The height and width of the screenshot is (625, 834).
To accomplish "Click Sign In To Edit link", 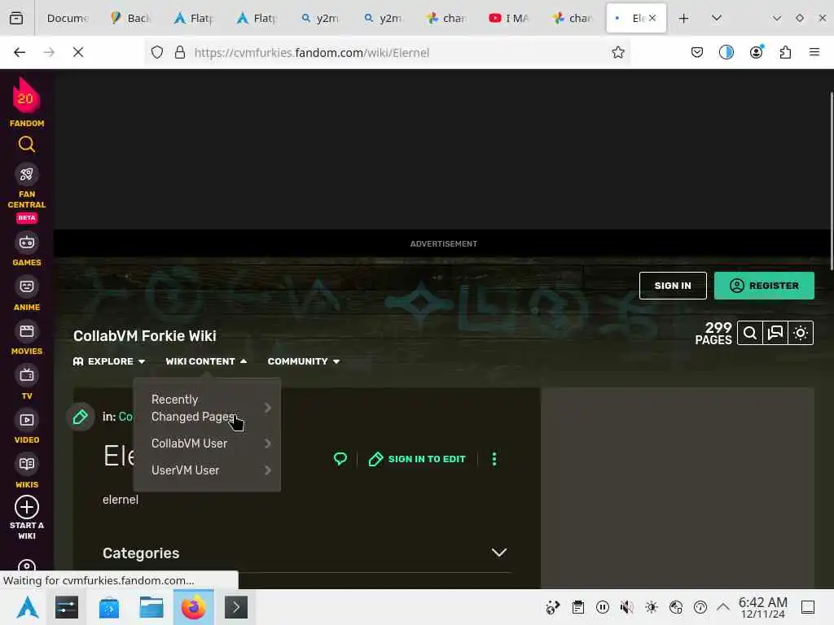I will [417, 459].
